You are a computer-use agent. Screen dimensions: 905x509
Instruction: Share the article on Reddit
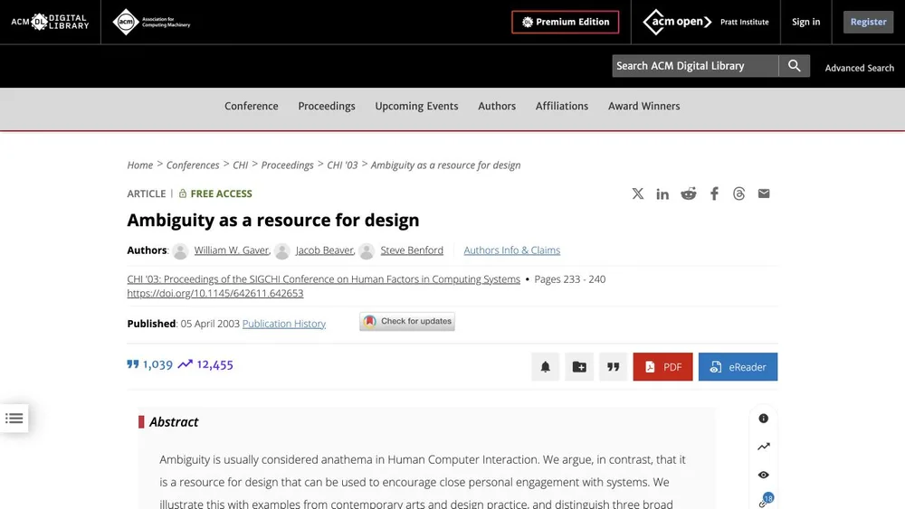click(x=689, y=193)
